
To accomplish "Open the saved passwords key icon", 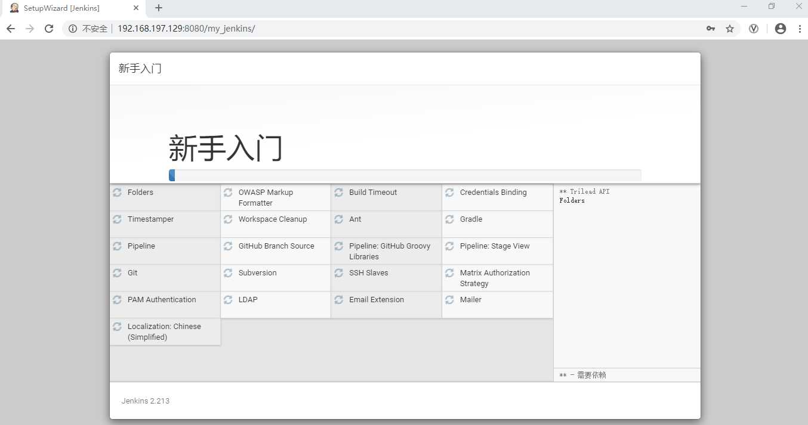I will 711,29.
